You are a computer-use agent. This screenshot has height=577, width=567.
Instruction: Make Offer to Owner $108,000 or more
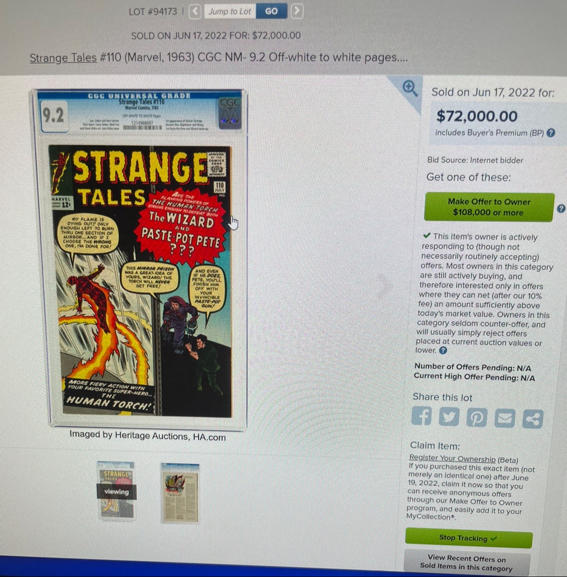(x=489, y=207)
